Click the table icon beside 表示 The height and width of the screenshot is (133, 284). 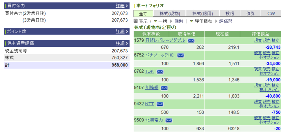[x=136, y=21]
